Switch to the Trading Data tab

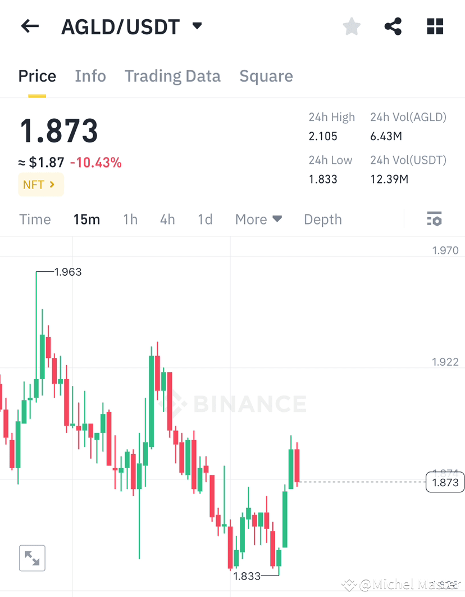[173, 76]
